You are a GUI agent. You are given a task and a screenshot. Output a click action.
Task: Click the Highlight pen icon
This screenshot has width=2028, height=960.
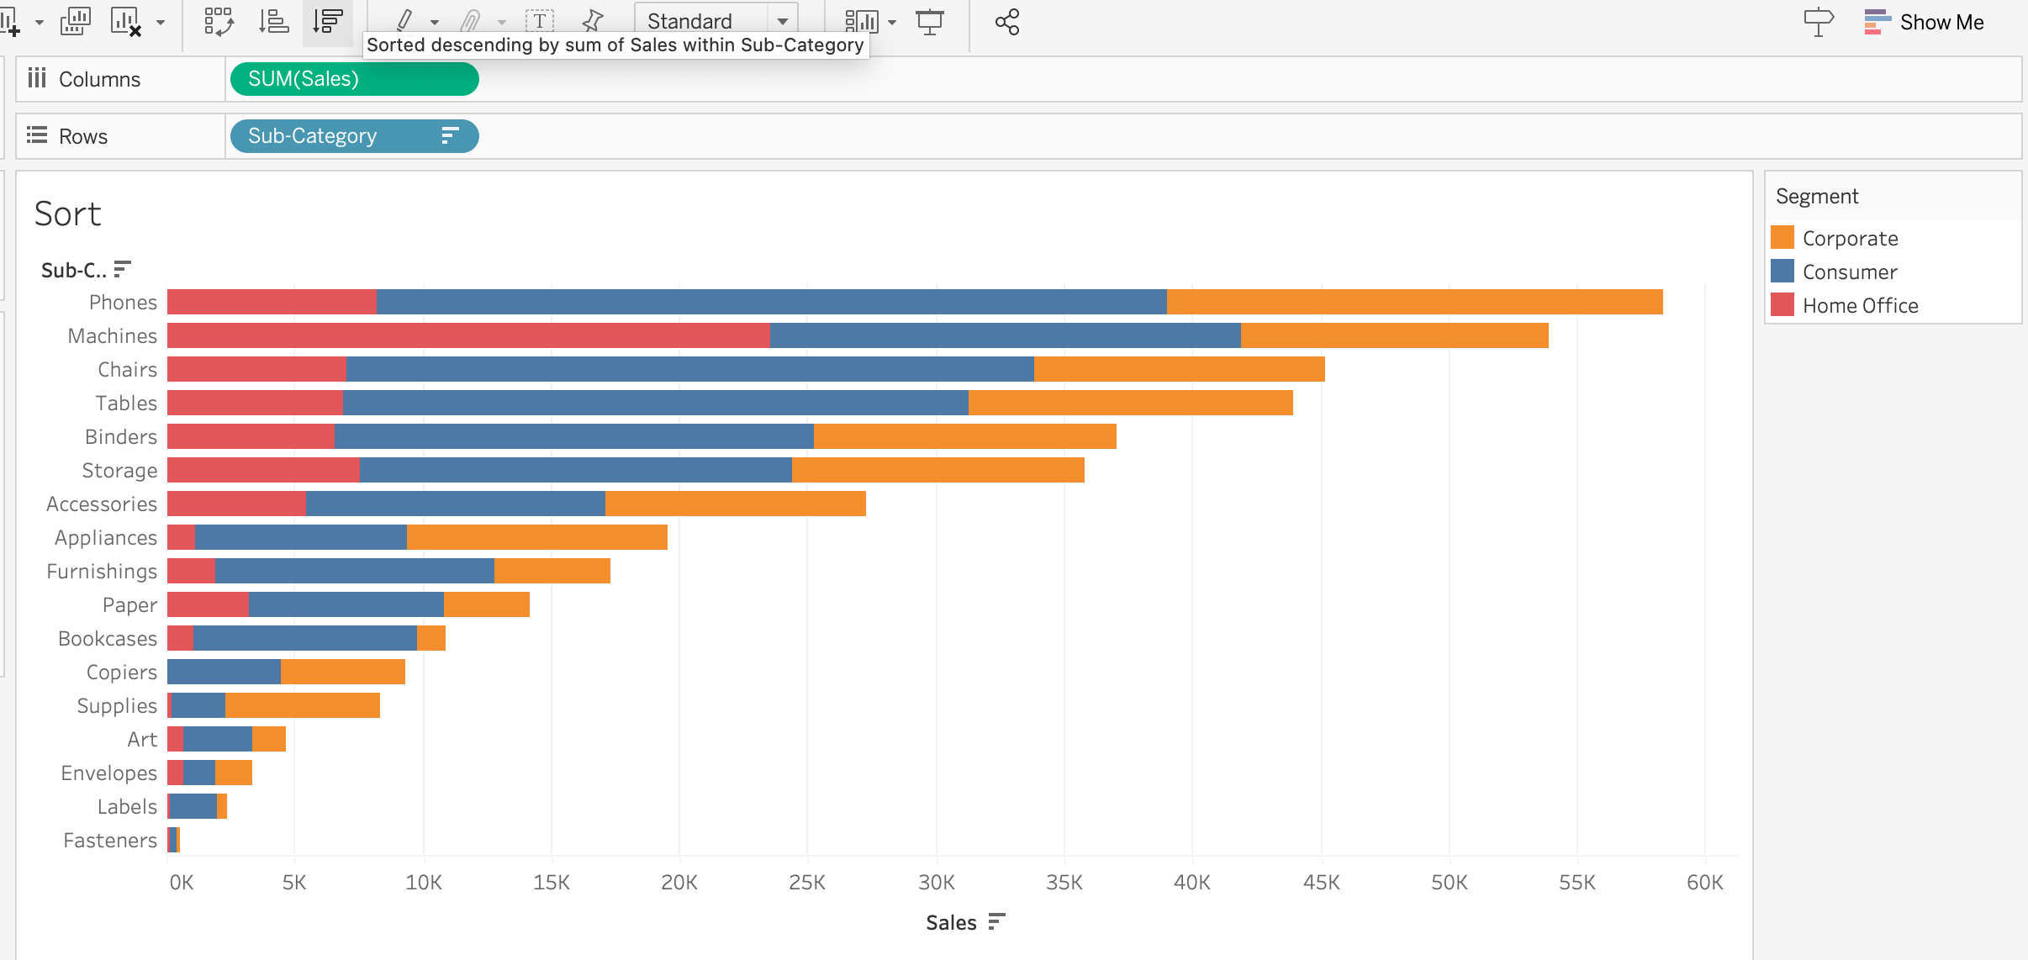[404, 20]
